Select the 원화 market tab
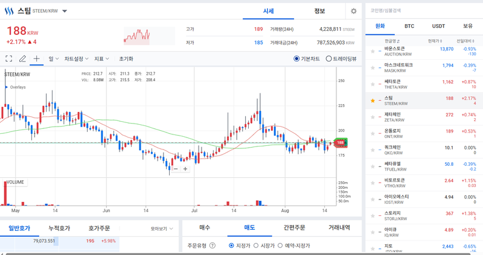Screen dimensions: 483x255 pos(380,26)
